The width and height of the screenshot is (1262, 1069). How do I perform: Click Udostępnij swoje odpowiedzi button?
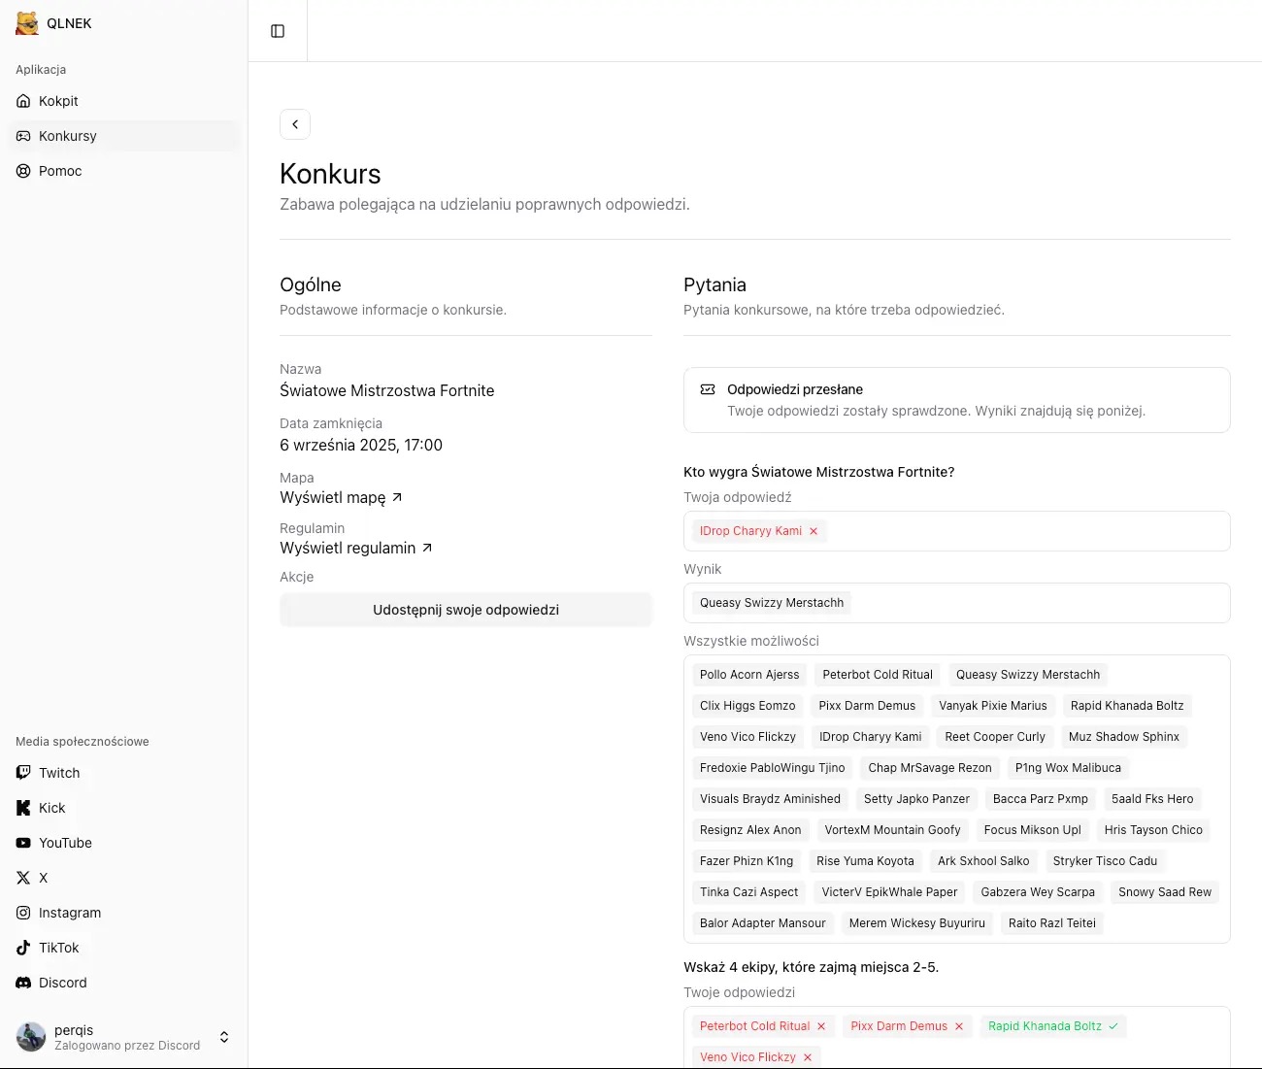pos(466,610)
